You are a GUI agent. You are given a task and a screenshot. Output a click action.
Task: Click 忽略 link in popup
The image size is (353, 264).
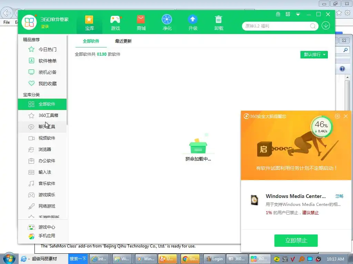click(x=339, y=196)
